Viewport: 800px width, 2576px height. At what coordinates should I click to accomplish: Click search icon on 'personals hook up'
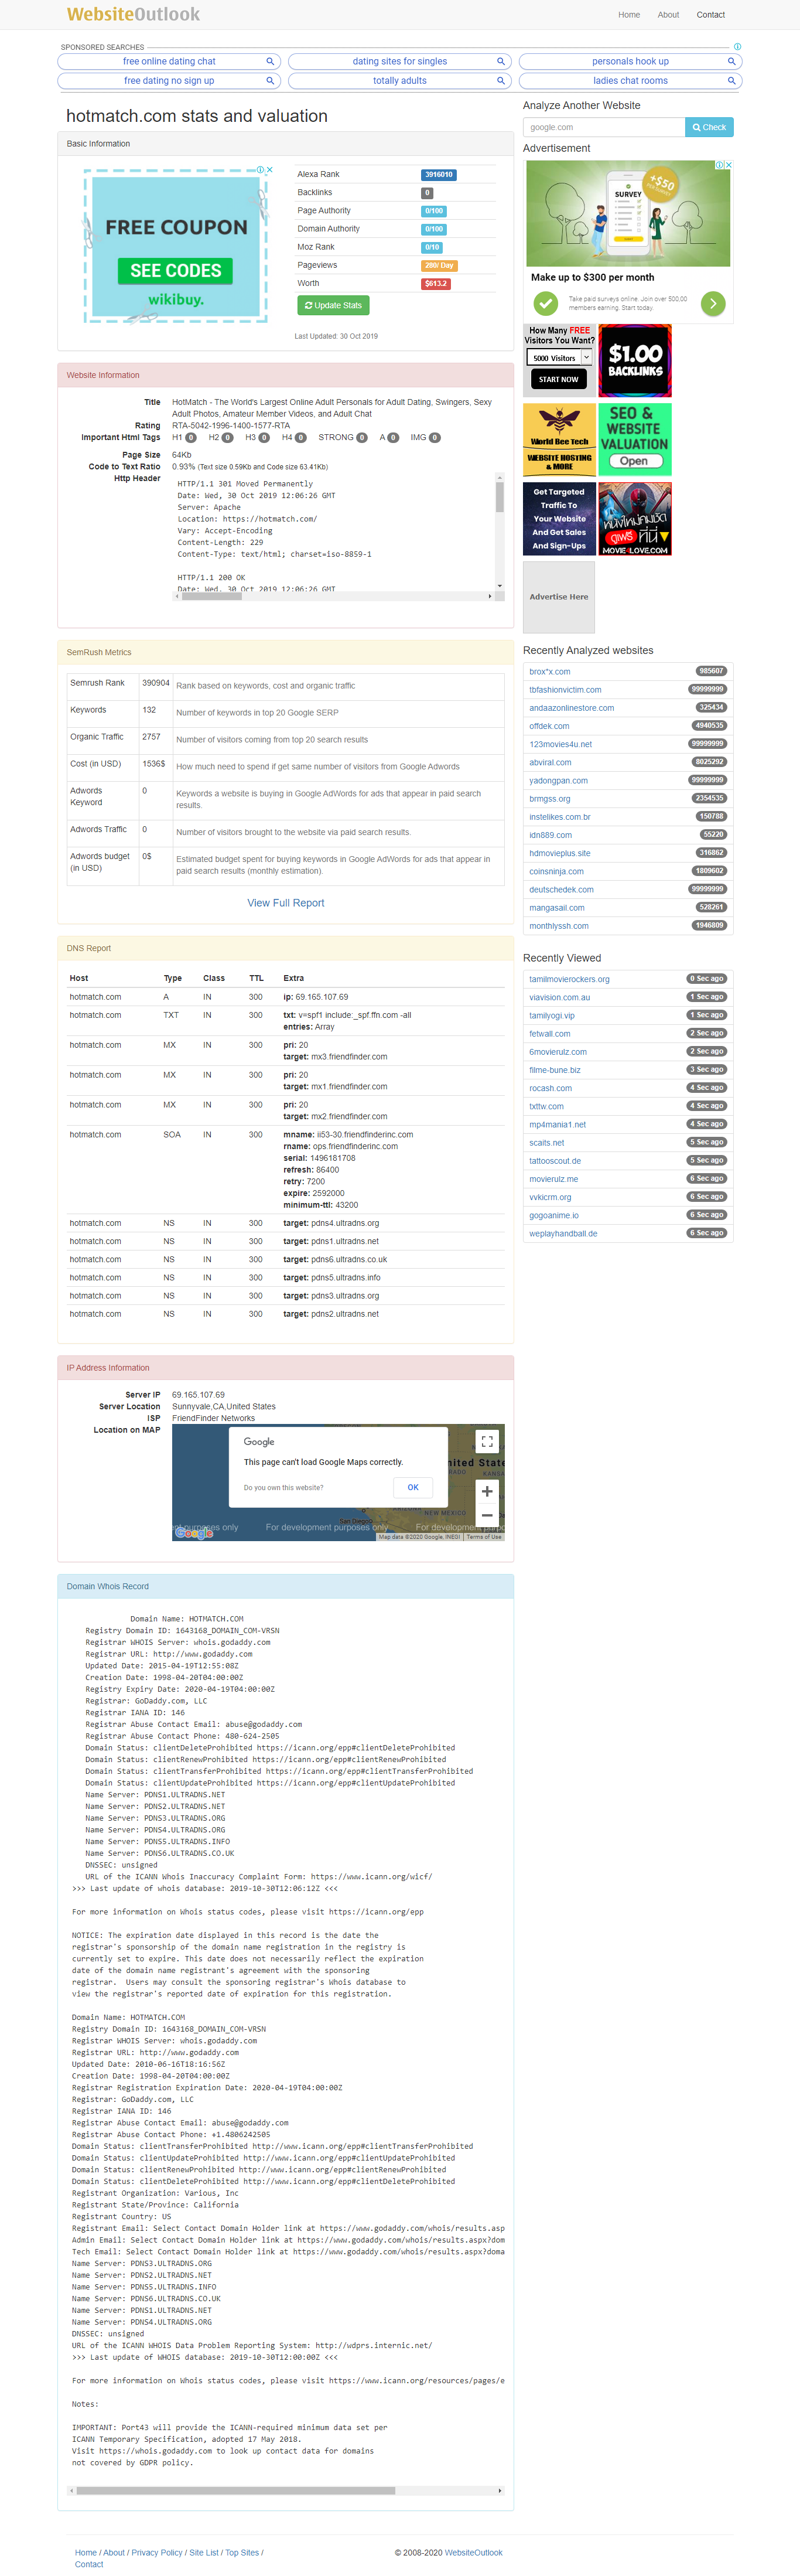coord(731,62)
